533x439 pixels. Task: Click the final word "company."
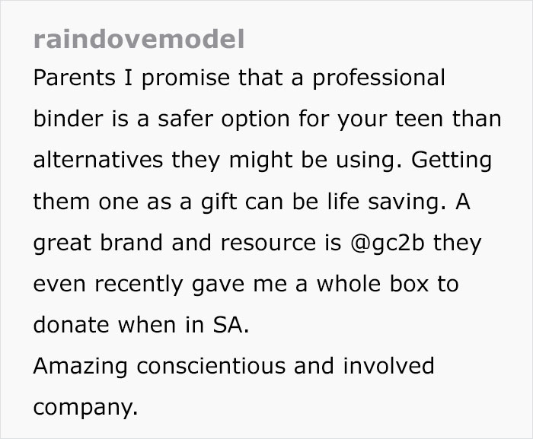[x=85, y=408]
